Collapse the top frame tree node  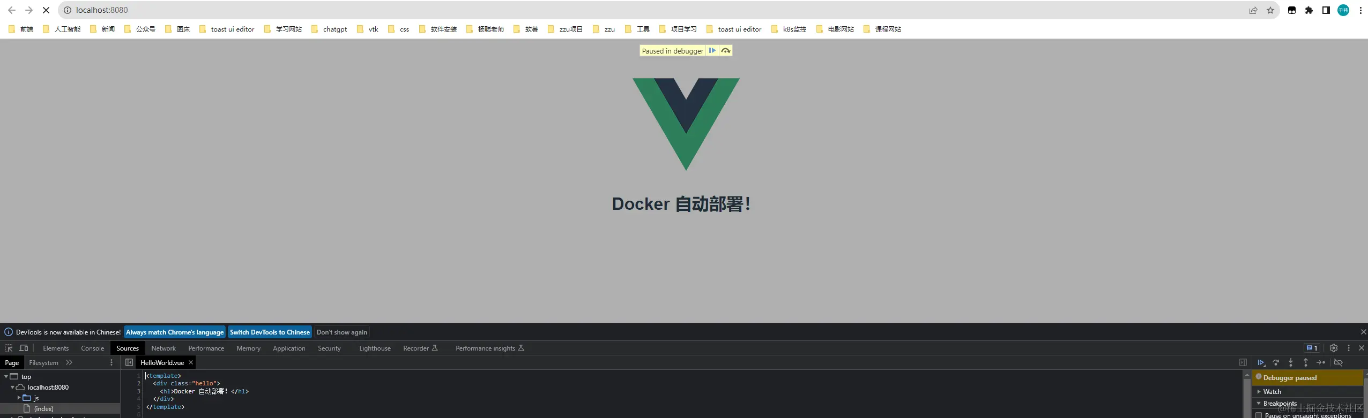point(6,376)
